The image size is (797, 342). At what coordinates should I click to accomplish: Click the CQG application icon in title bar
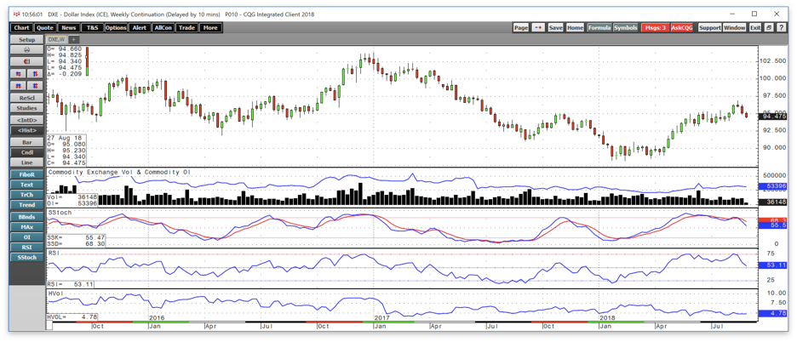pyautogui.click(x=16, y=14)
